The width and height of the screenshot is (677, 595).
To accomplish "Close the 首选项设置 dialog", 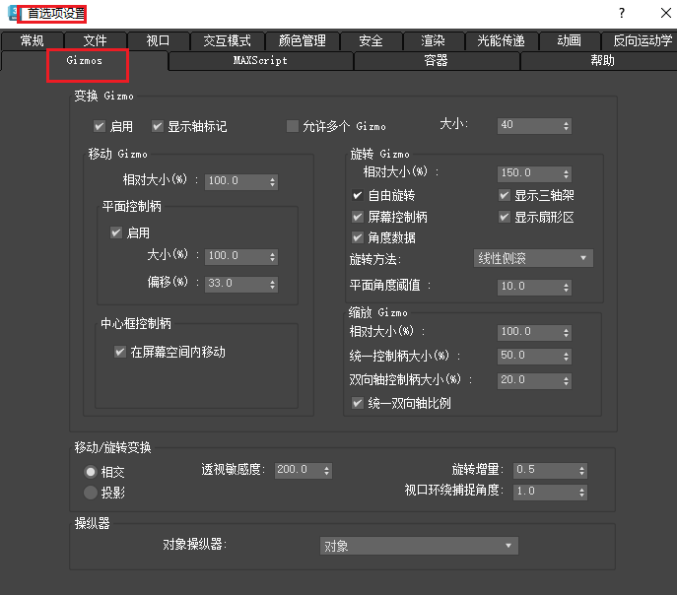I will [666, 13].
